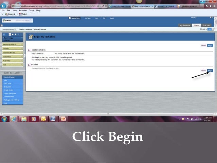Image resolution: width=217 pixels, height=163 pixels.
Task: Close the Blackboard Learn tab
Action: click(x=152, y=6)
